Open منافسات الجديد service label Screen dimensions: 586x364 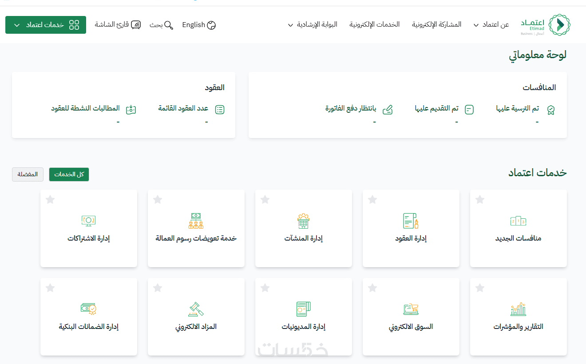(x=519, y=238)
